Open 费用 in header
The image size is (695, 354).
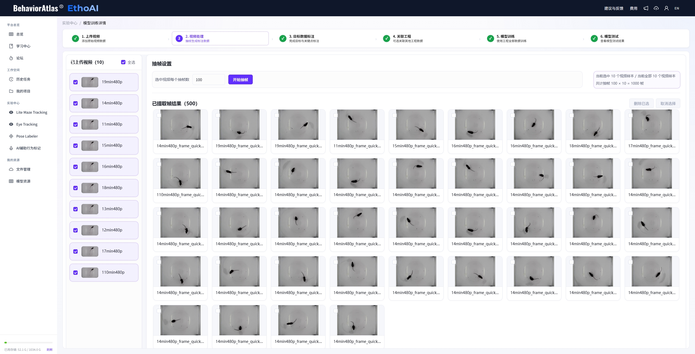coord(633,8)
